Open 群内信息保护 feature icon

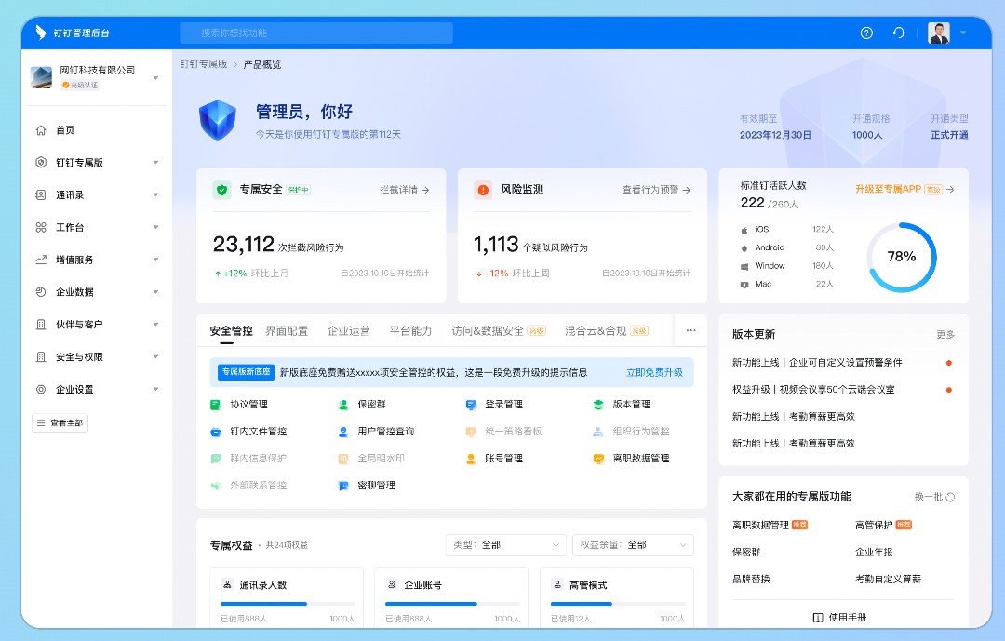[x=215, y=459]
